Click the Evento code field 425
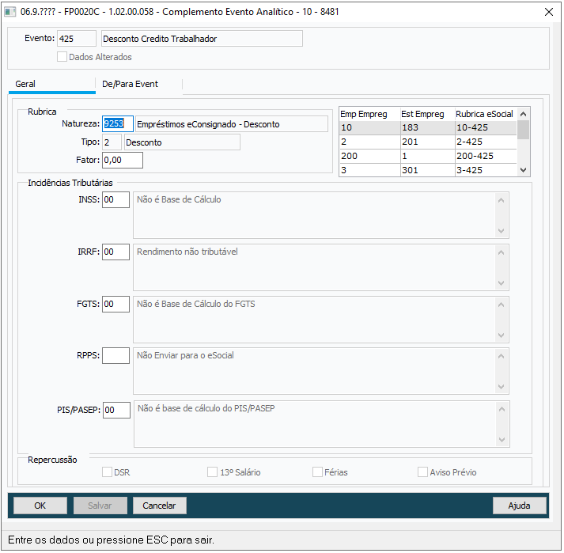Screen dimensions: 564x553 [77, 39]
